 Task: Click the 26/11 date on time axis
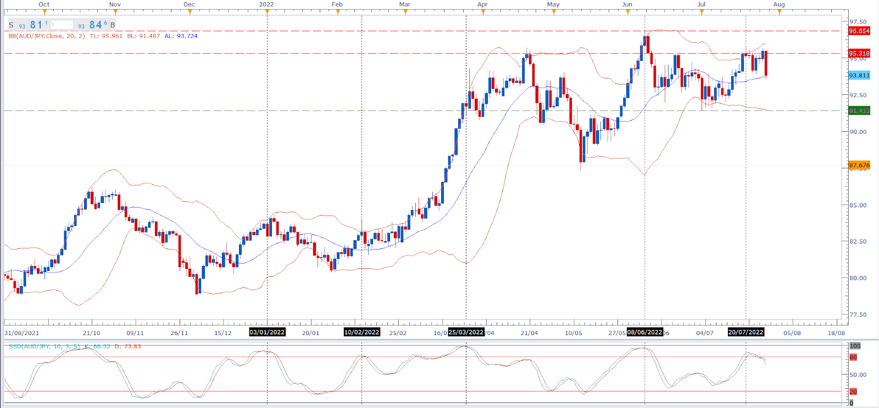point(179,333)
